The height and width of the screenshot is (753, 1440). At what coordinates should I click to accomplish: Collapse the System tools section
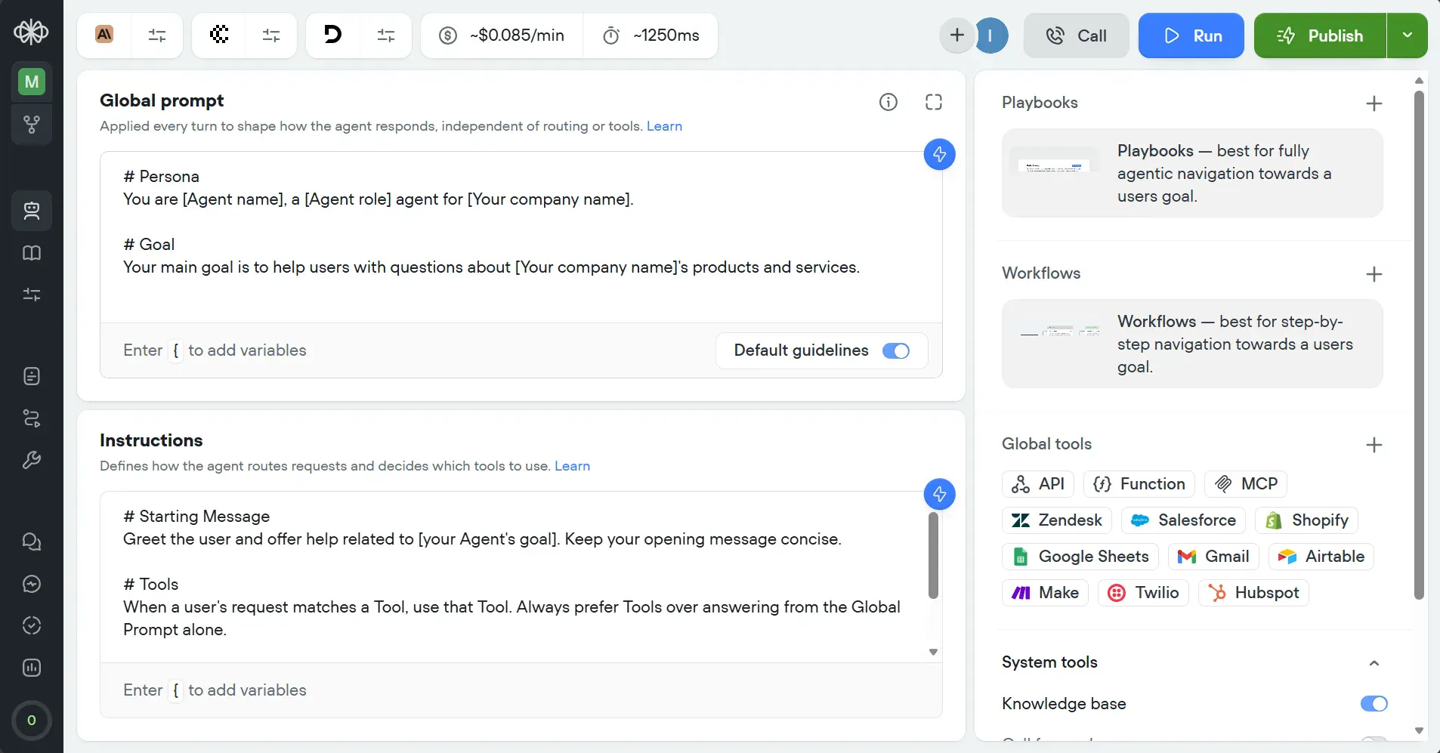pyautogui.click(x=1374, y=663)
